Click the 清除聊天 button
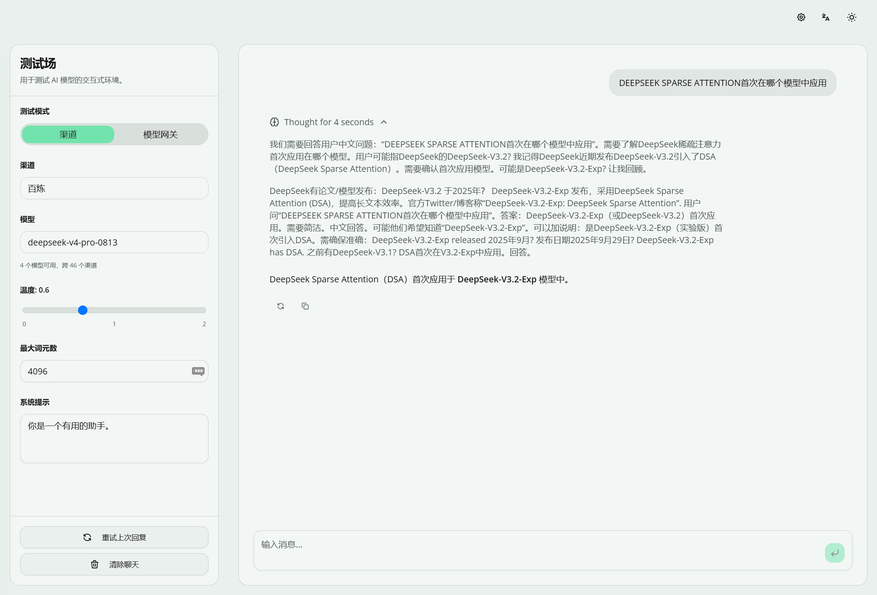Image resolution: width=877 pixels, height=595 pixels. 114,564
